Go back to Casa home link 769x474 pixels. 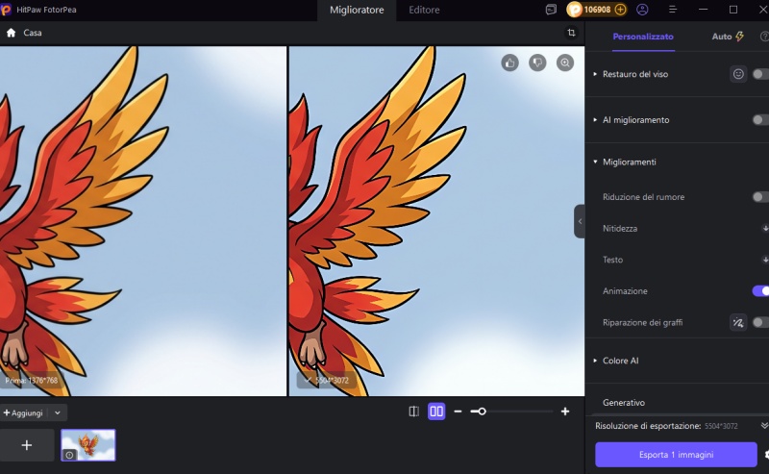point(33,33)
